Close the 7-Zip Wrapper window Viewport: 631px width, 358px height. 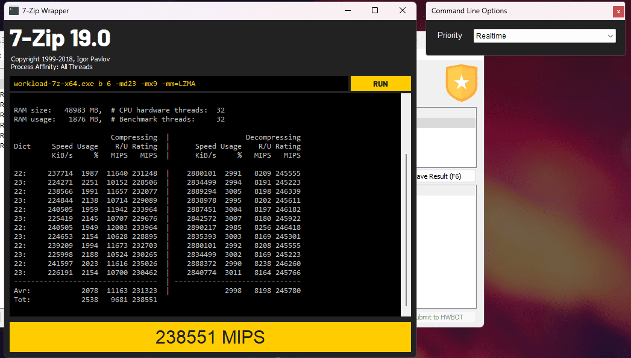[403, 10]
